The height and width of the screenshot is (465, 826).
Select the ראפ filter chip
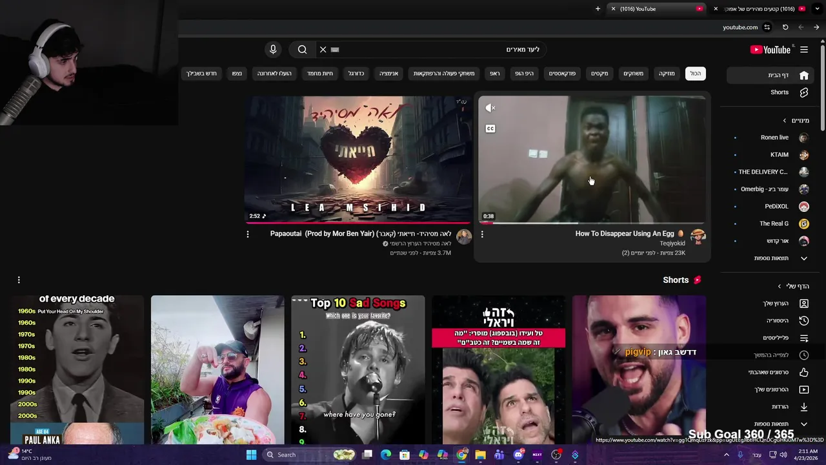[x=494, y=74]
